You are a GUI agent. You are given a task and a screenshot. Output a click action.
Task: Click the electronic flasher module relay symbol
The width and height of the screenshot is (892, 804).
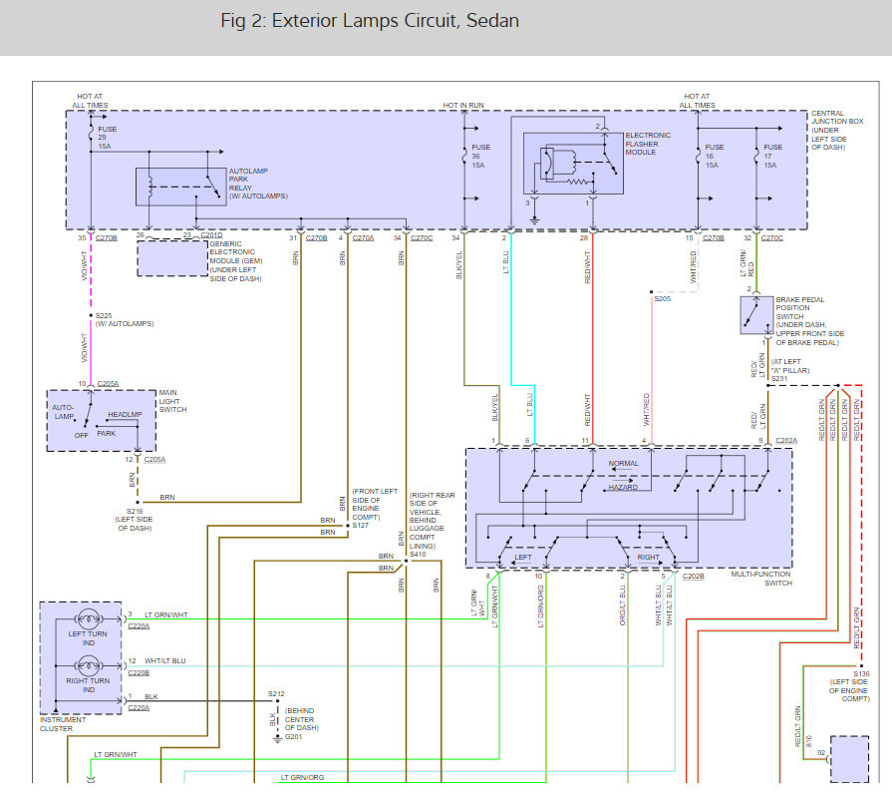(x=573, y=164)
